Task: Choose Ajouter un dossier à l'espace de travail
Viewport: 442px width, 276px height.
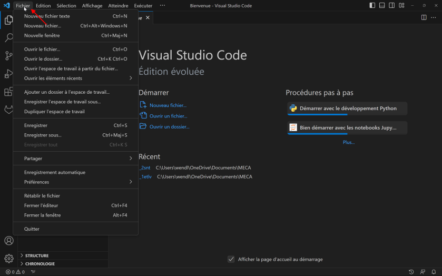Action: [75, 92]
